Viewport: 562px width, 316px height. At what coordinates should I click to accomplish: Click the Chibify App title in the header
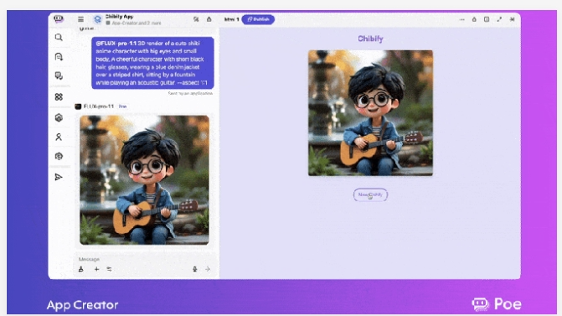(119, 17)
